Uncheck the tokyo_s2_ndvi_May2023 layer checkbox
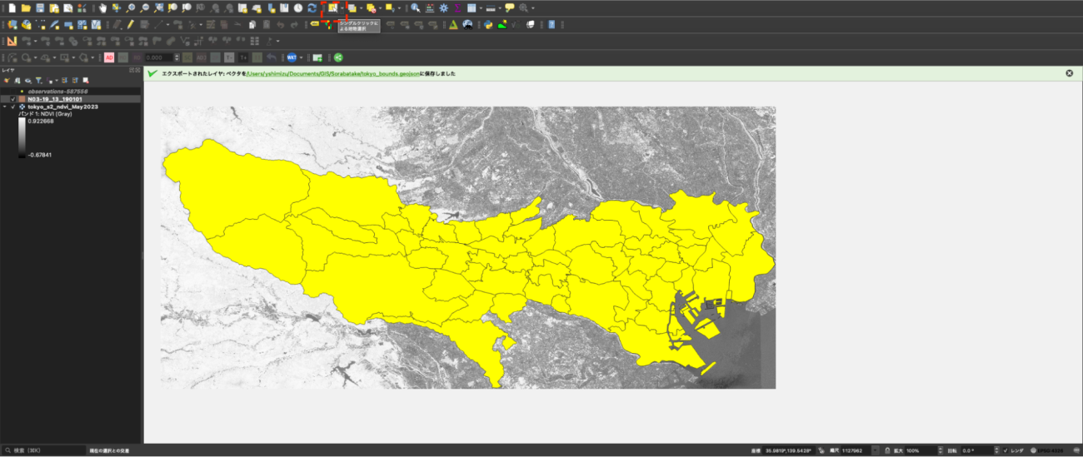This screenshot has width=1083, height=457. [12, 107]
